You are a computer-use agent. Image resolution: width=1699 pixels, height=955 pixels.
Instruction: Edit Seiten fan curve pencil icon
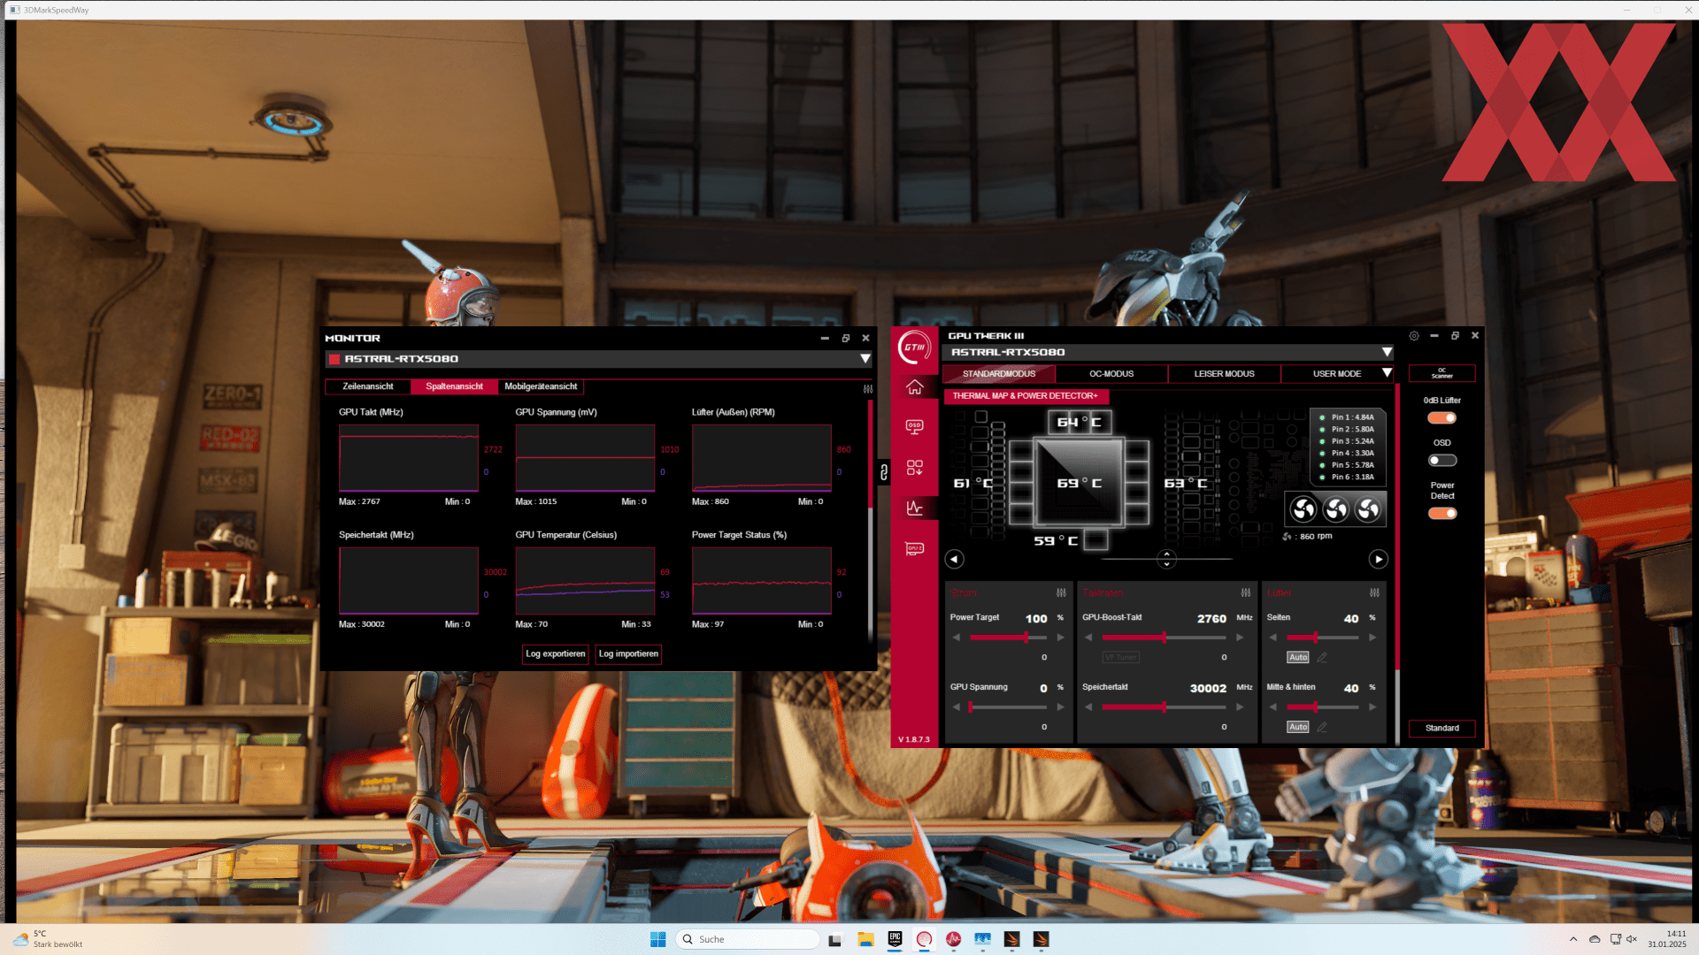[x=1322, y=657]
